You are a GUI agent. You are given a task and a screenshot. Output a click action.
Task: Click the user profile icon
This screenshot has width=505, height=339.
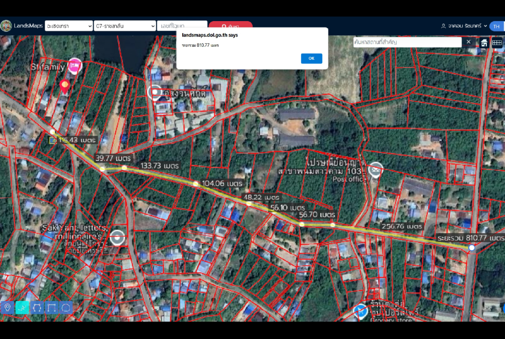click(x=443, y=26)
